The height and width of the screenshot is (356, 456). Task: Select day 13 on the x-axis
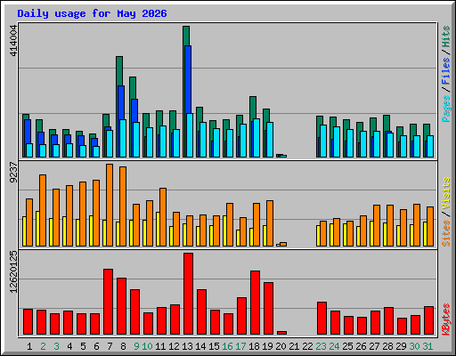(187, 346)
